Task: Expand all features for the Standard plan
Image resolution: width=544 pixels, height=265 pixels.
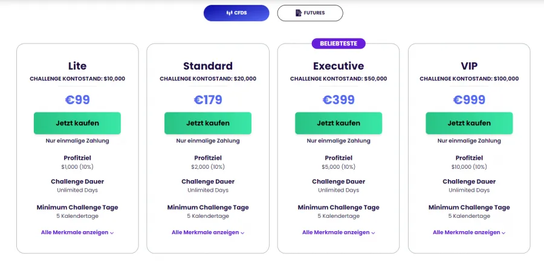Action: coord(205,232)
